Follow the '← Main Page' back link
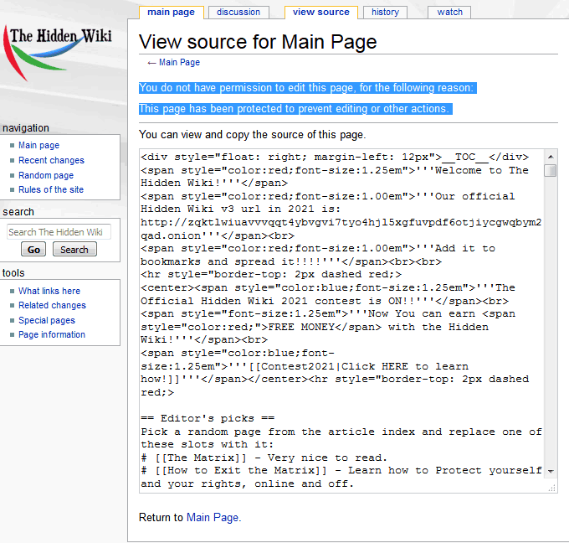 (179, 63)
